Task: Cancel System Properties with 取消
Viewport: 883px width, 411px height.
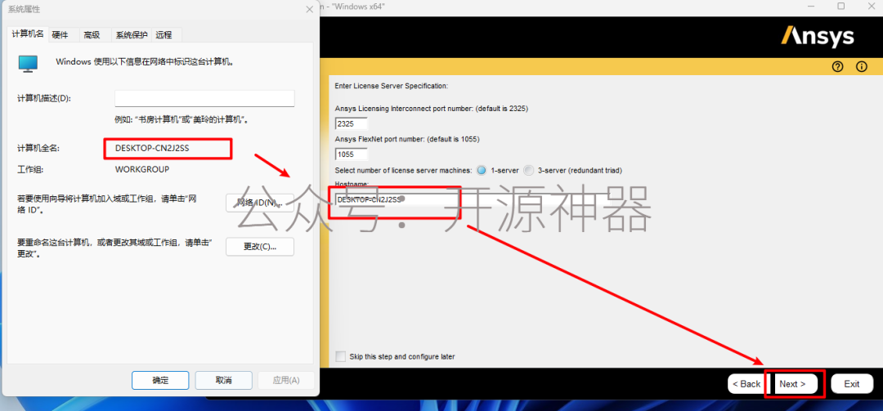Action: pos(223,380)
